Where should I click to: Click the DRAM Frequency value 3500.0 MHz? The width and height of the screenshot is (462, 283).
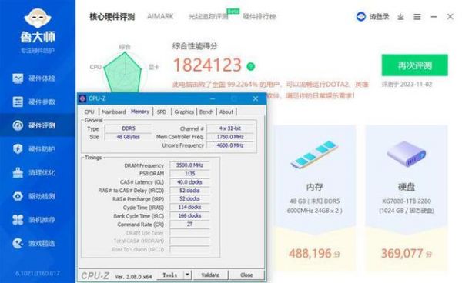189,165
